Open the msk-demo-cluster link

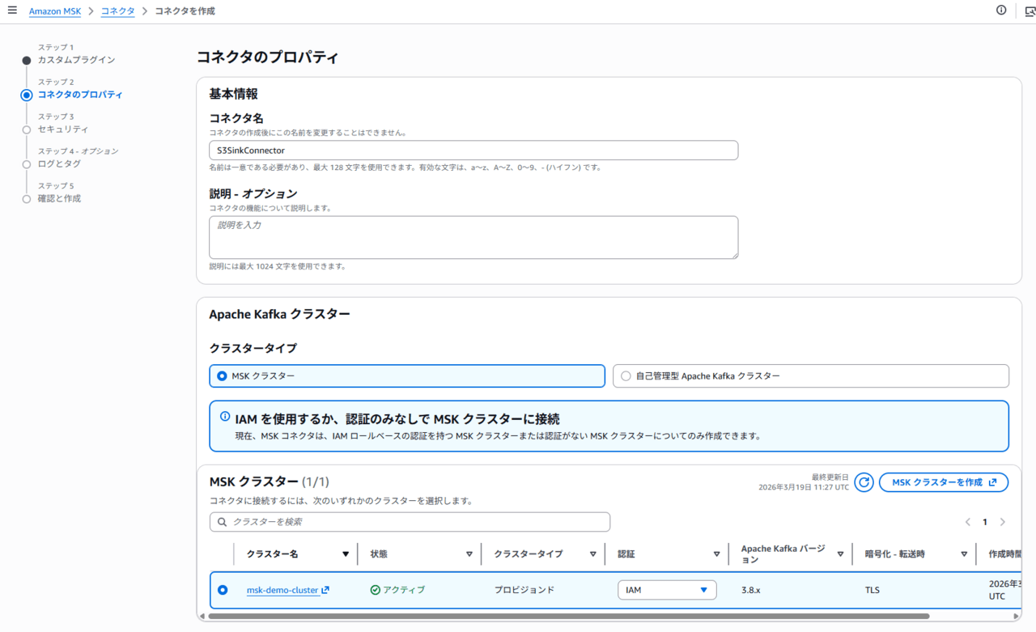point(282,590)
